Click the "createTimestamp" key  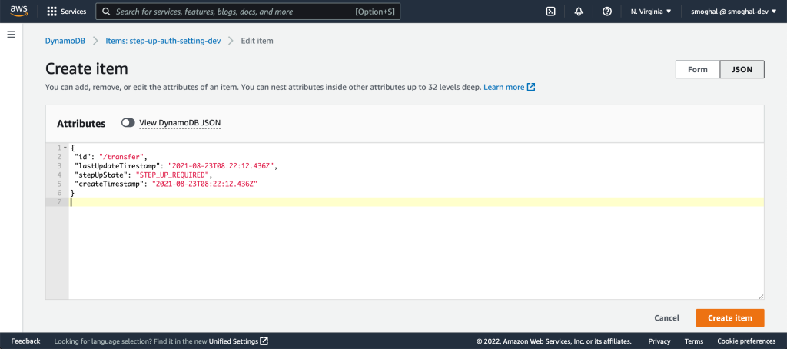(109, 184)
